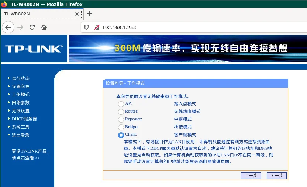Image resolution: width=307 pixels, height=187 pixels.
Task: Click the Firefox logo in title bar
Action: click(4, 4)
